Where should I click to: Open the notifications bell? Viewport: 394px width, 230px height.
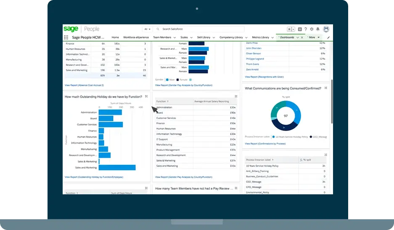pos(318,29)
